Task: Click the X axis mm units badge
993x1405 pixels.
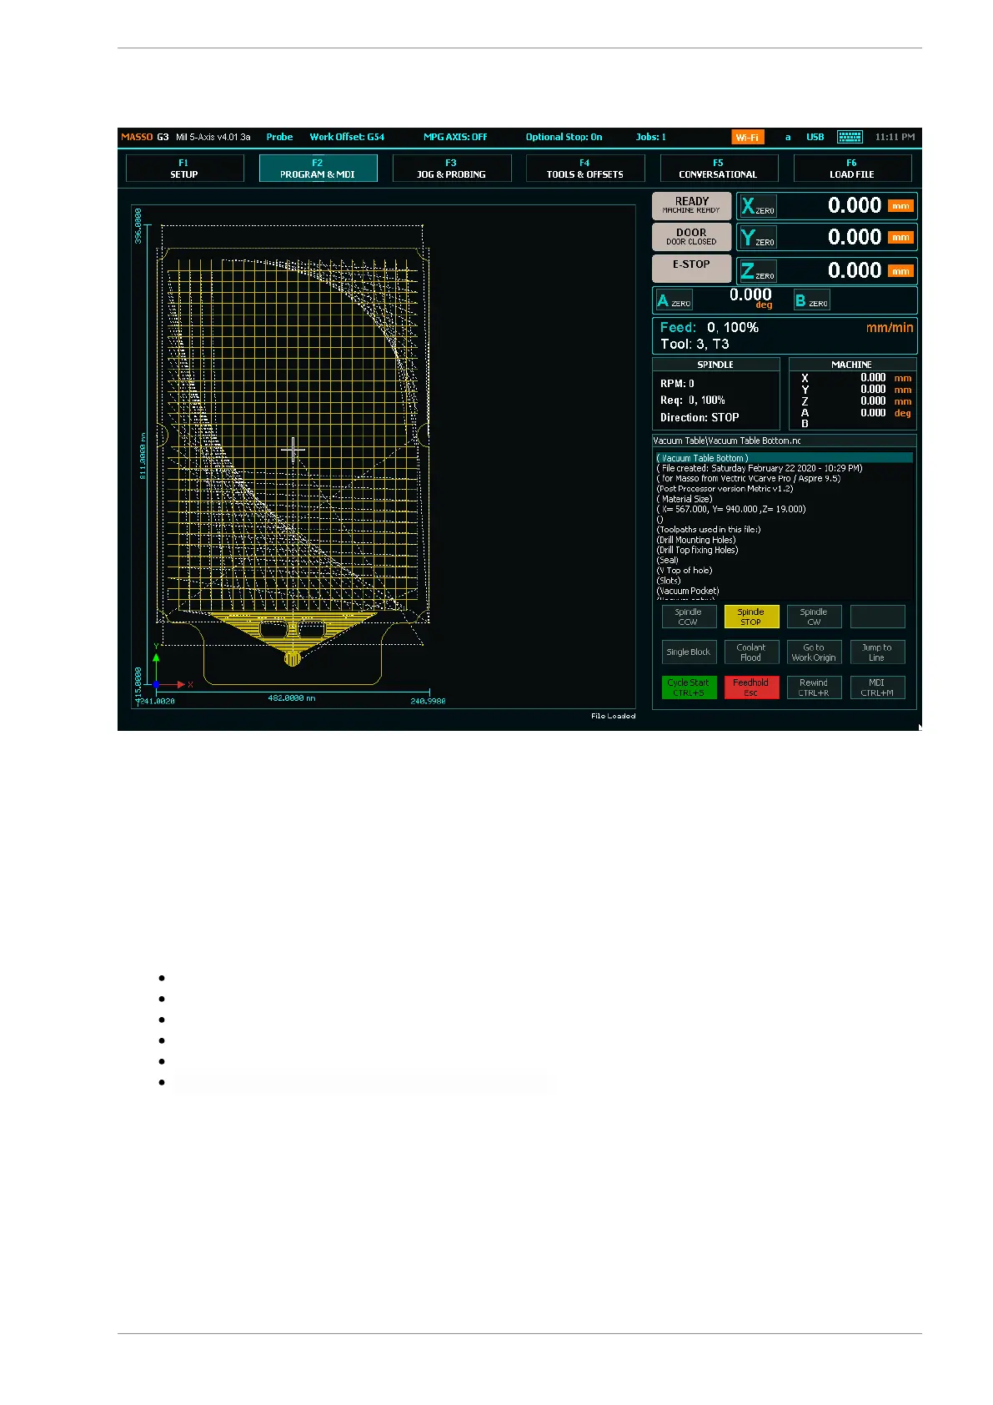Action: (900, 206)
